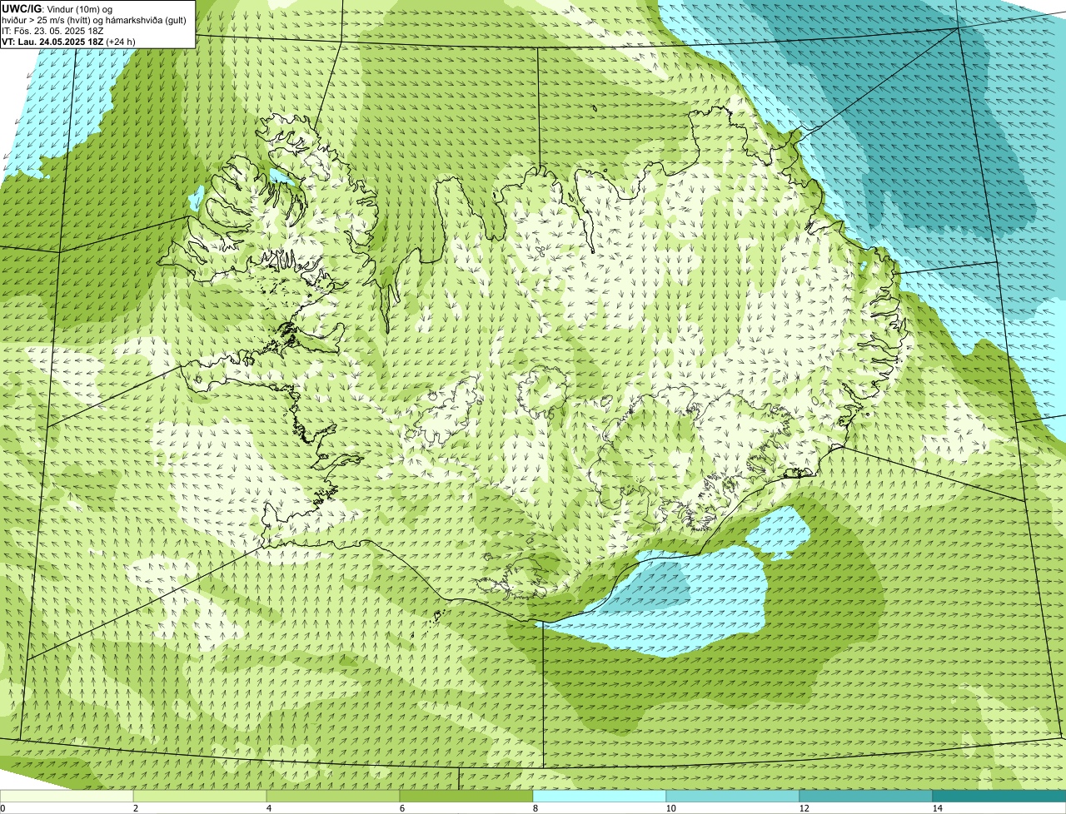This screenshot has height=814, width=1066.
Task: Click the legend scale label '4'
Action: [x=268, y=808]
